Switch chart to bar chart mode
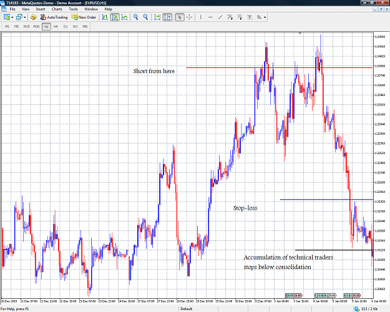Screen dimensions: 390x312 point(105,17)
